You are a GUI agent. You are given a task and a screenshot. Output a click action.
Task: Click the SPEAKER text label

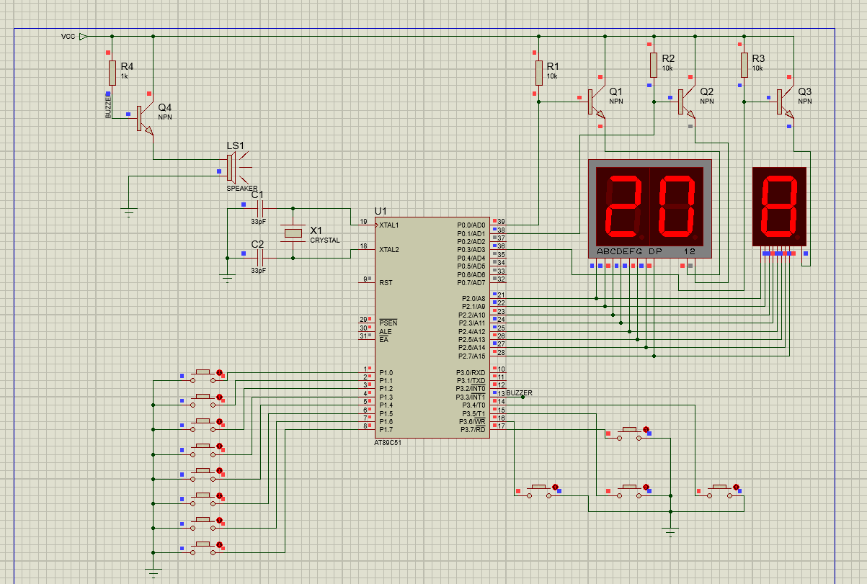[242, 189]
